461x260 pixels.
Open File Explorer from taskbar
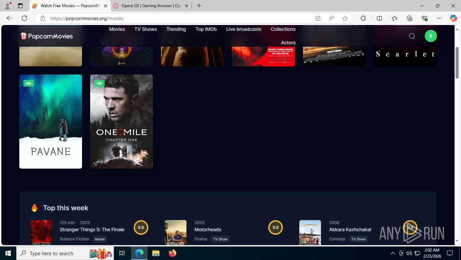tap(156, 253)
